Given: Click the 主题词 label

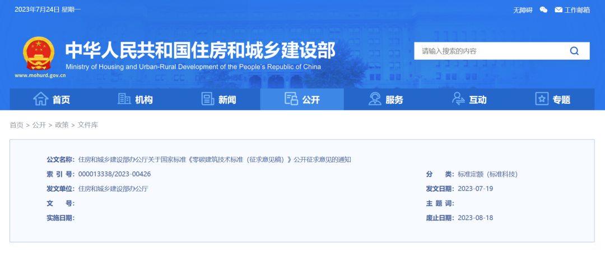Looking at the screenshot, I should (440, 203).
